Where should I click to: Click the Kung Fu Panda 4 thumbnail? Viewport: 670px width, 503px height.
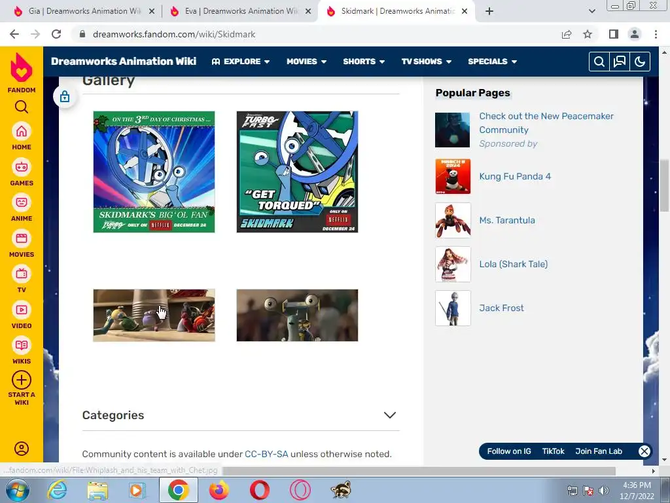tap(453, 176)
